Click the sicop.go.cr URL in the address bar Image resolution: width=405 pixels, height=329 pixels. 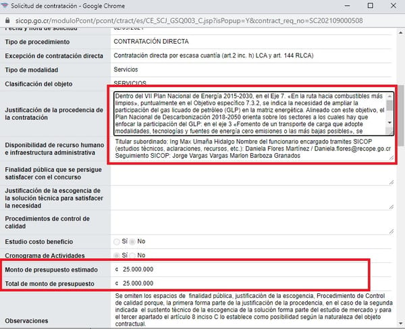tap(189, 21)
